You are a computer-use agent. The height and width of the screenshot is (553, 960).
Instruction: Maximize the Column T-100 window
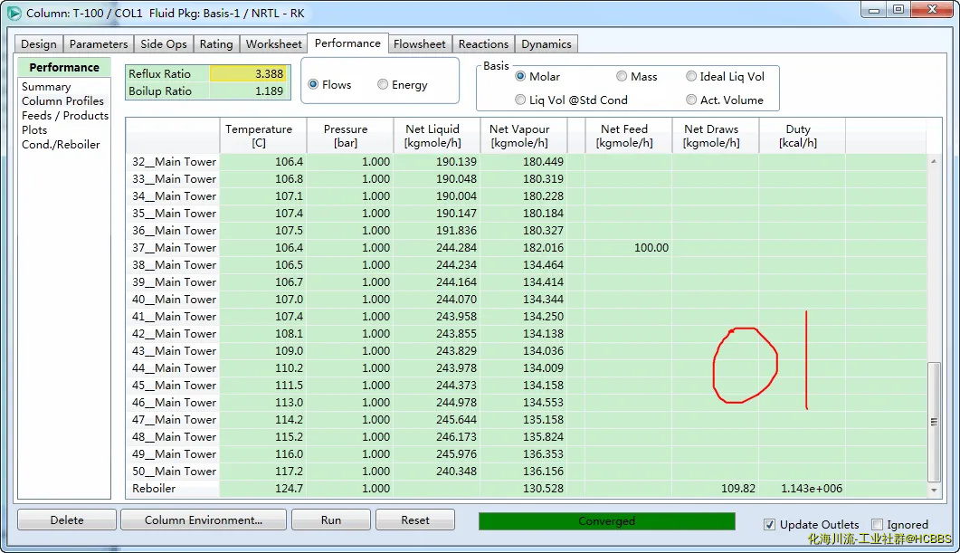[898, 10]
